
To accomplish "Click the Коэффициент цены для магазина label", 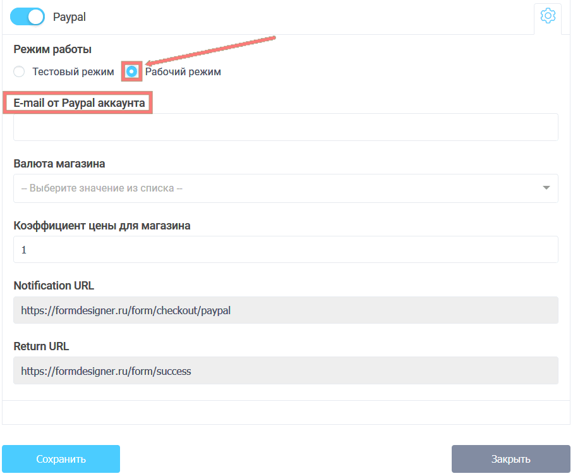I will point(102,225).
